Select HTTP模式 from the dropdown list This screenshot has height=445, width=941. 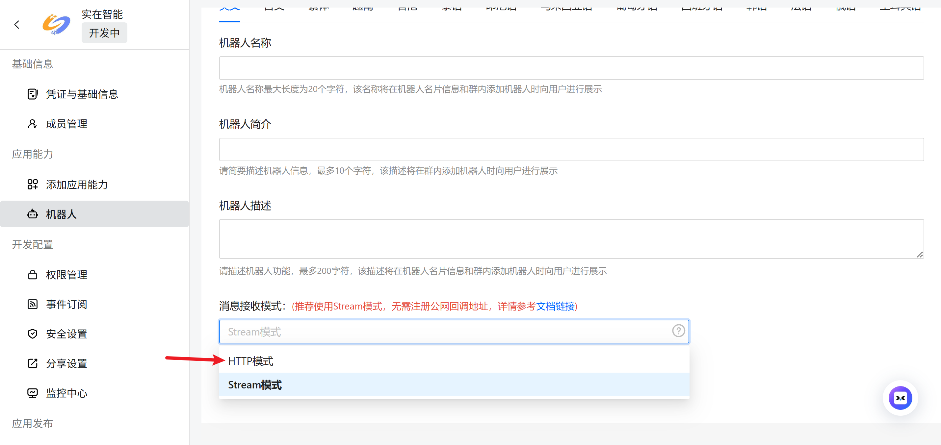tap(250, 361)
